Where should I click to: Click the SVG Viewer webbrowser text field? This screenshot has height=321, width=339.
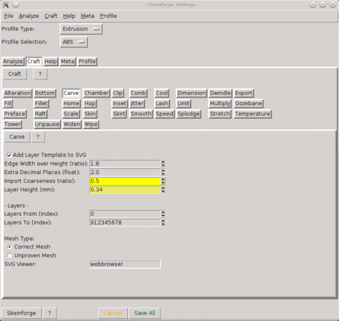tap(125, 264)
